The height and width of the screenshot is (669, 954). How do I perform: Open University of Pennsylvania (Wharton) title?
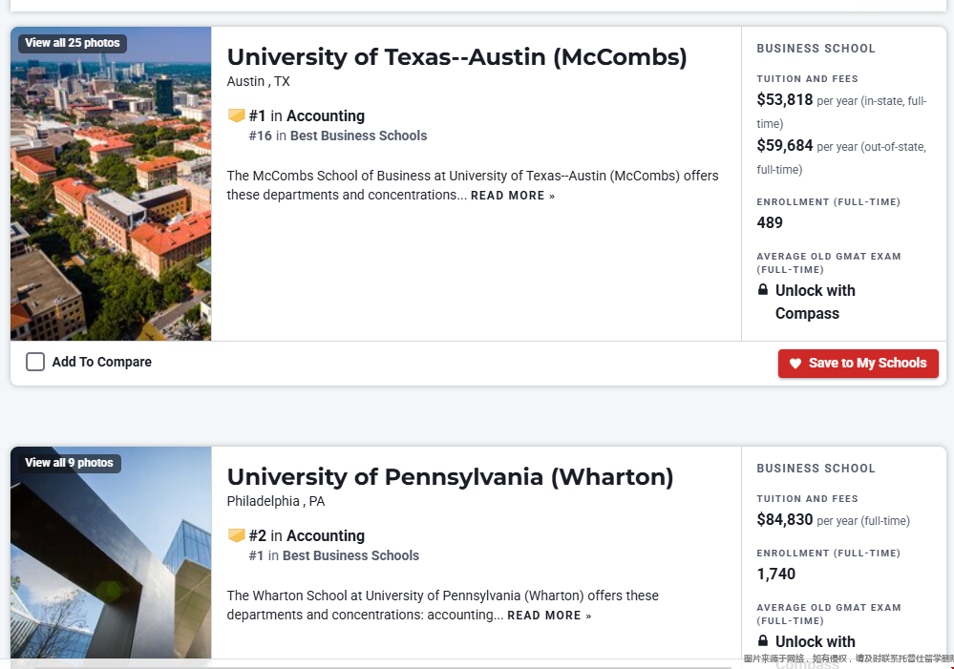(x=450, y=477)
